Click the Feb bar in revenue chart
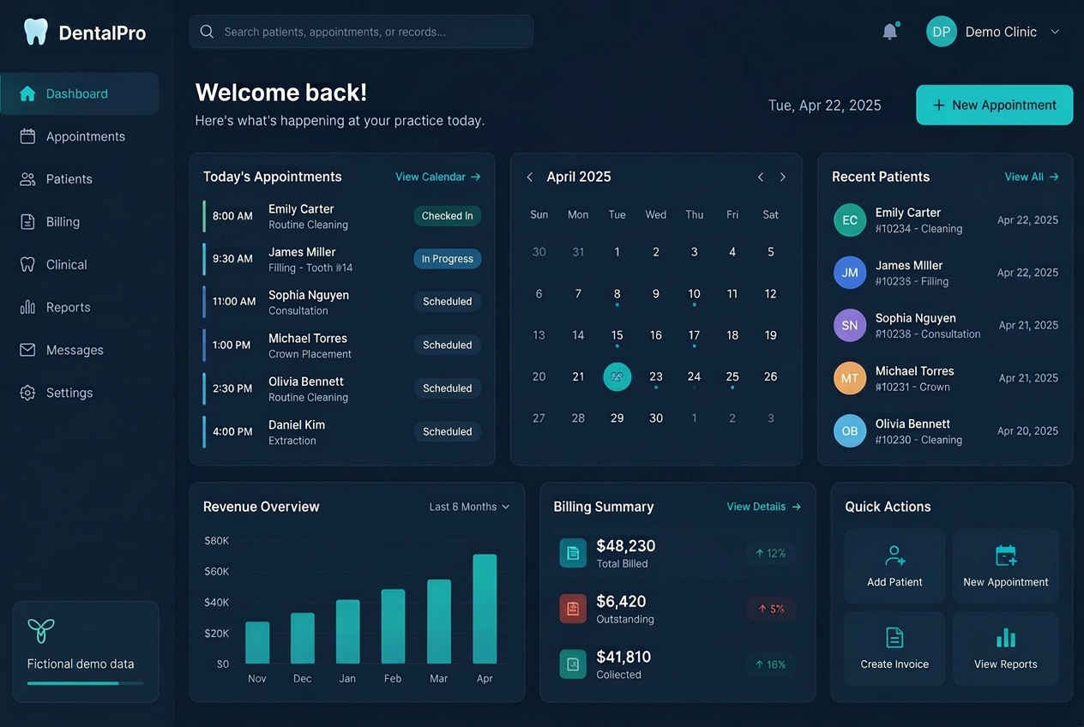 pos(393,626)
